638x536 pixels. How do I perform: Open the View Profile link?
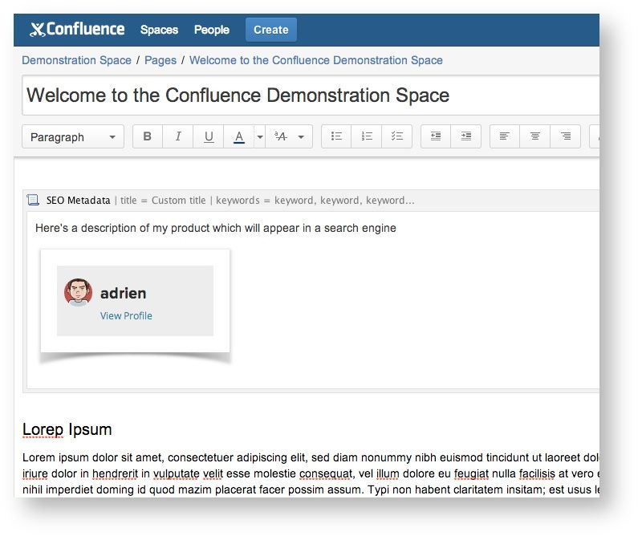126,316
